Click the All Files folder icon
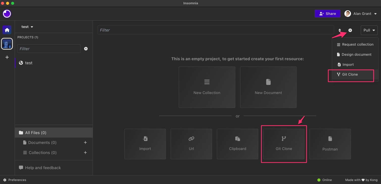The height and width of the screenshot is (184, 381). [21, 133]
